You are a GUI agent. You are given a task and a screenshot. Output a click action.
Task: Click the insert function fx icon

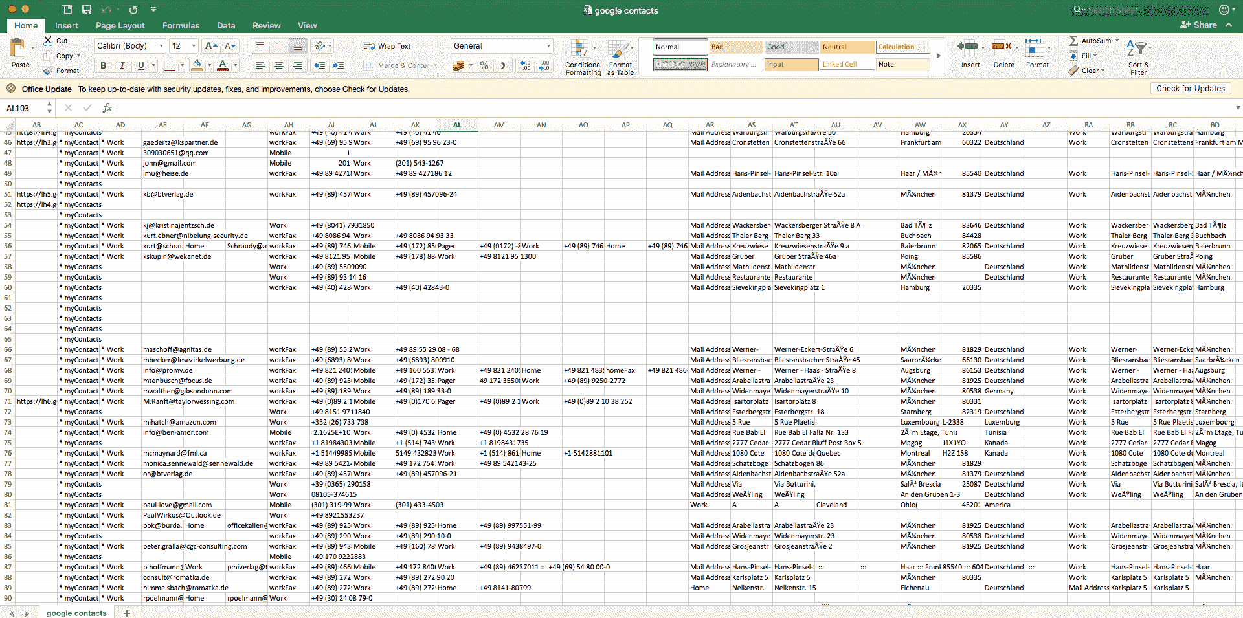click(x=107, y=108)
